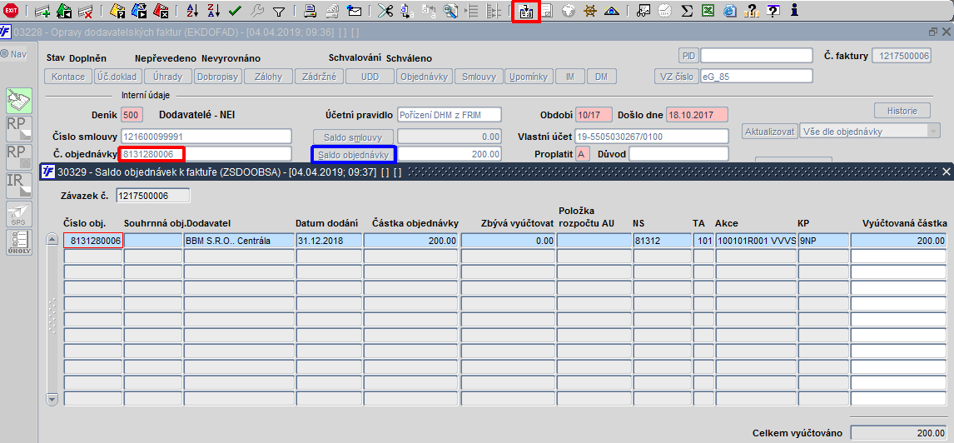
Task: Click the Sigma sum icon
Action: click(686, 10)
